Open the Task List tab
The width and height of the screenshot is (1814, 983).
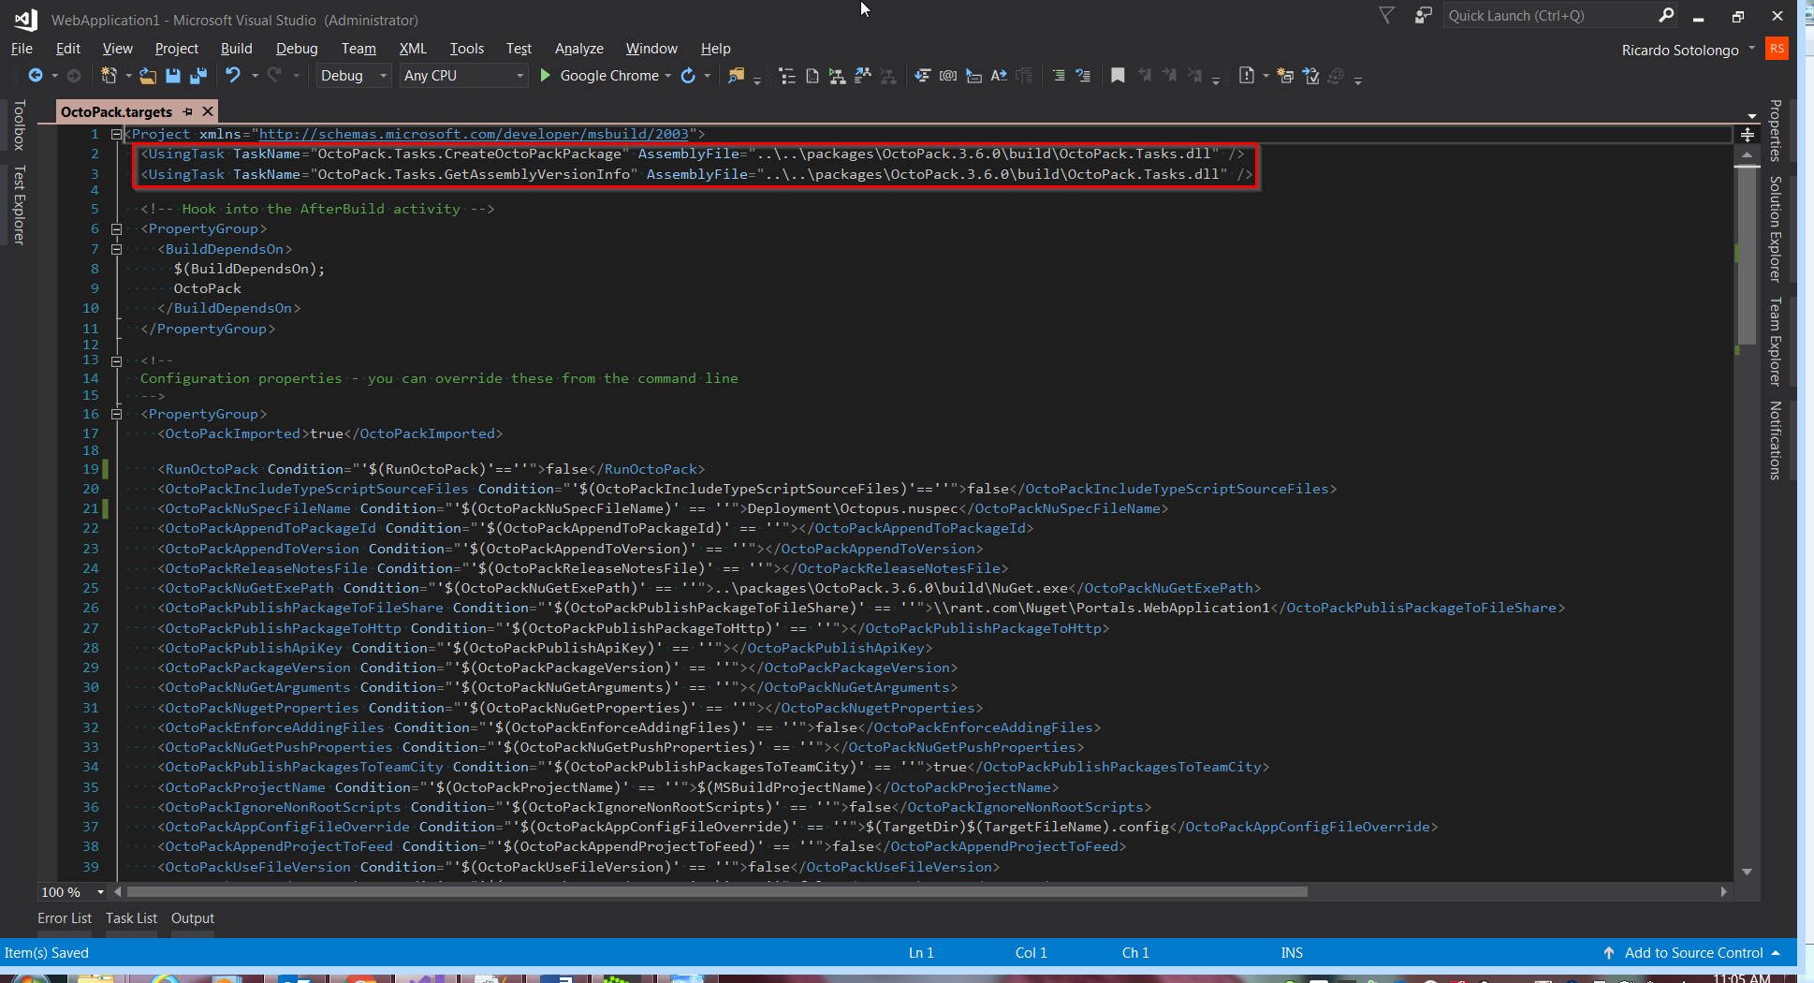(131, 918)
